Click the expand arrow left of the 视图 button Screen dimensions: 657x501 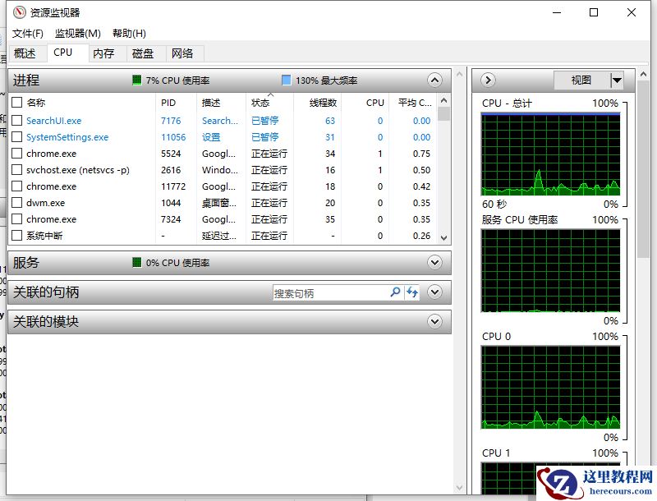pyautogui.click(x=488, y=80)
